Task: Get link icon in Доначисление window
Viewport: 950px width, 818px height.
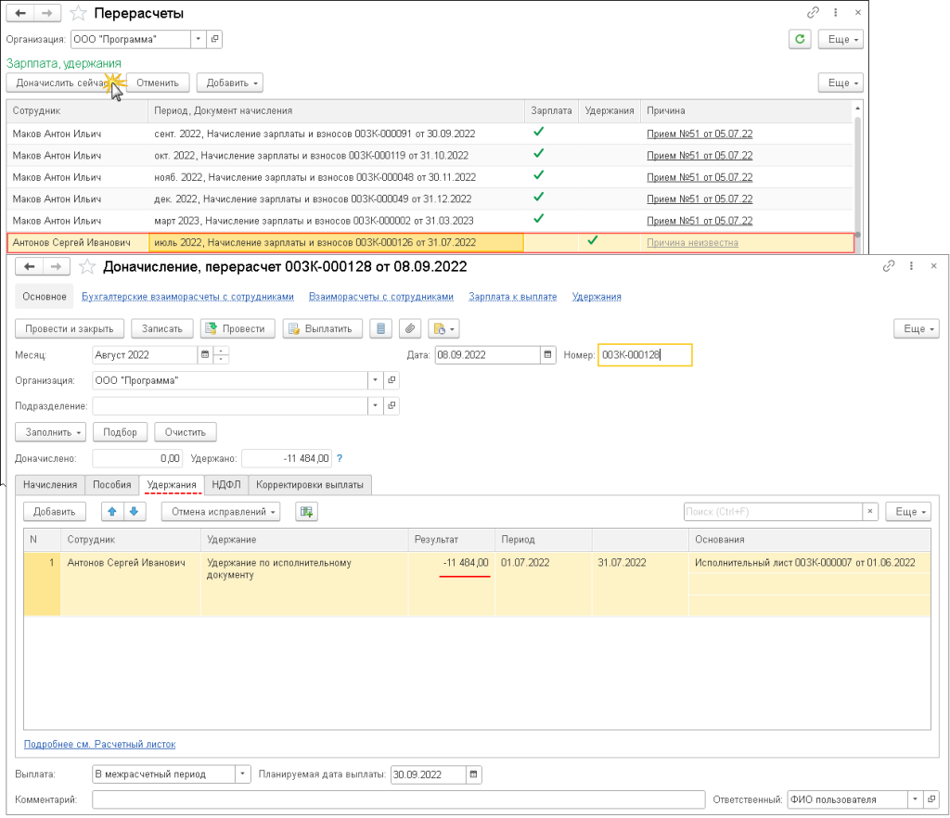Action: 889,266
